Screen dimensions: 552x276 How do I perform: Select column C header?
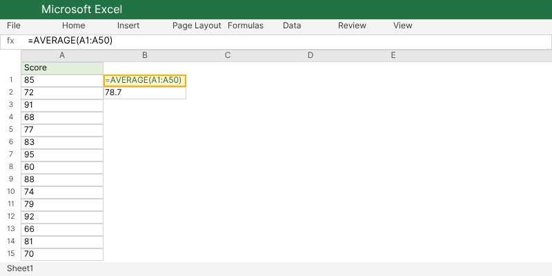pos(228,56)
